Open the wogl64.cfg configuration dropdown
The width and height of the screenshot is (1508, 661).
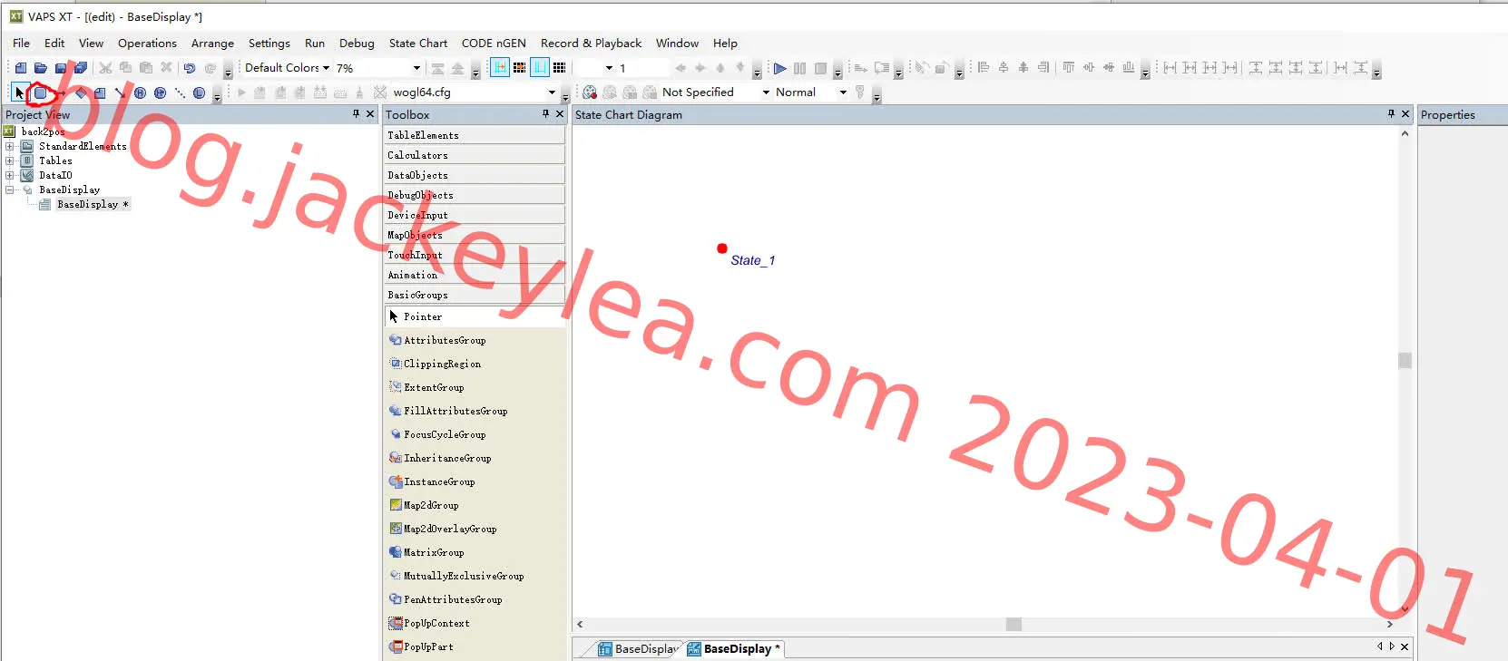coord(552,92)
